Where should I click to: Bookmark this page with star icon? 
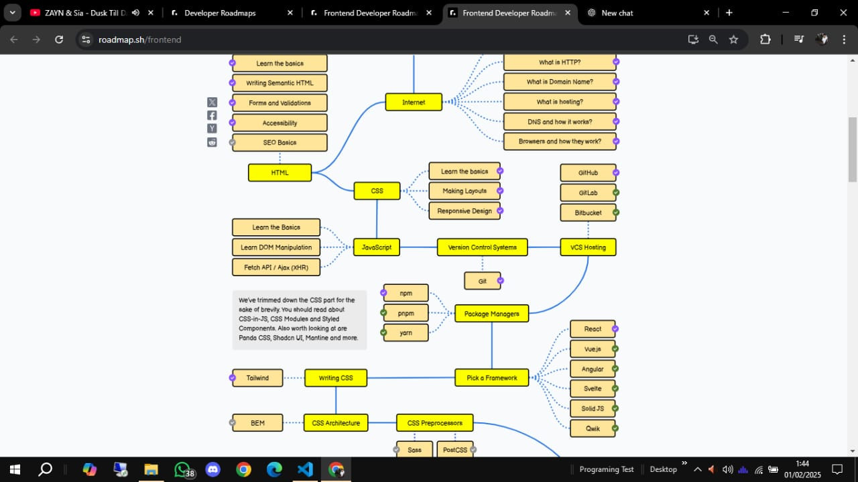(x=733, y=40)
